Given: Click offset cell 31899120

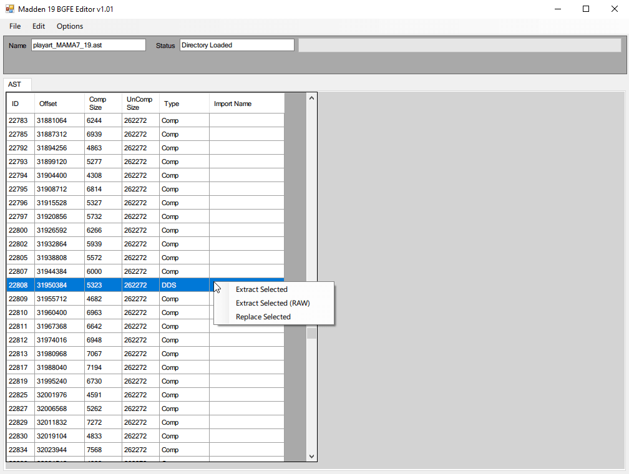Looking at the screenshot, I should pyautogui.click(x=59, y=162).
